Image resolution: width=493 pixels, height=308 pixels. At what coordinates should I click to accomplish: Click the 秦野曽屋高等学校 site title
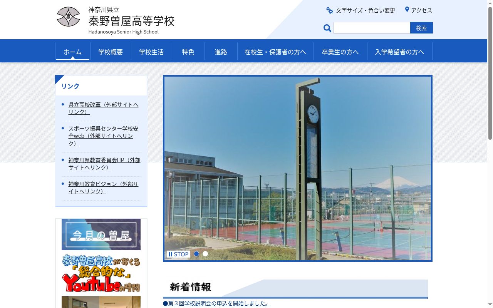click(131, 21)
